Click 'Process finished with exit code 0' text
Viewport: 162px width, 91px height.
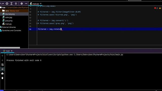24,60
